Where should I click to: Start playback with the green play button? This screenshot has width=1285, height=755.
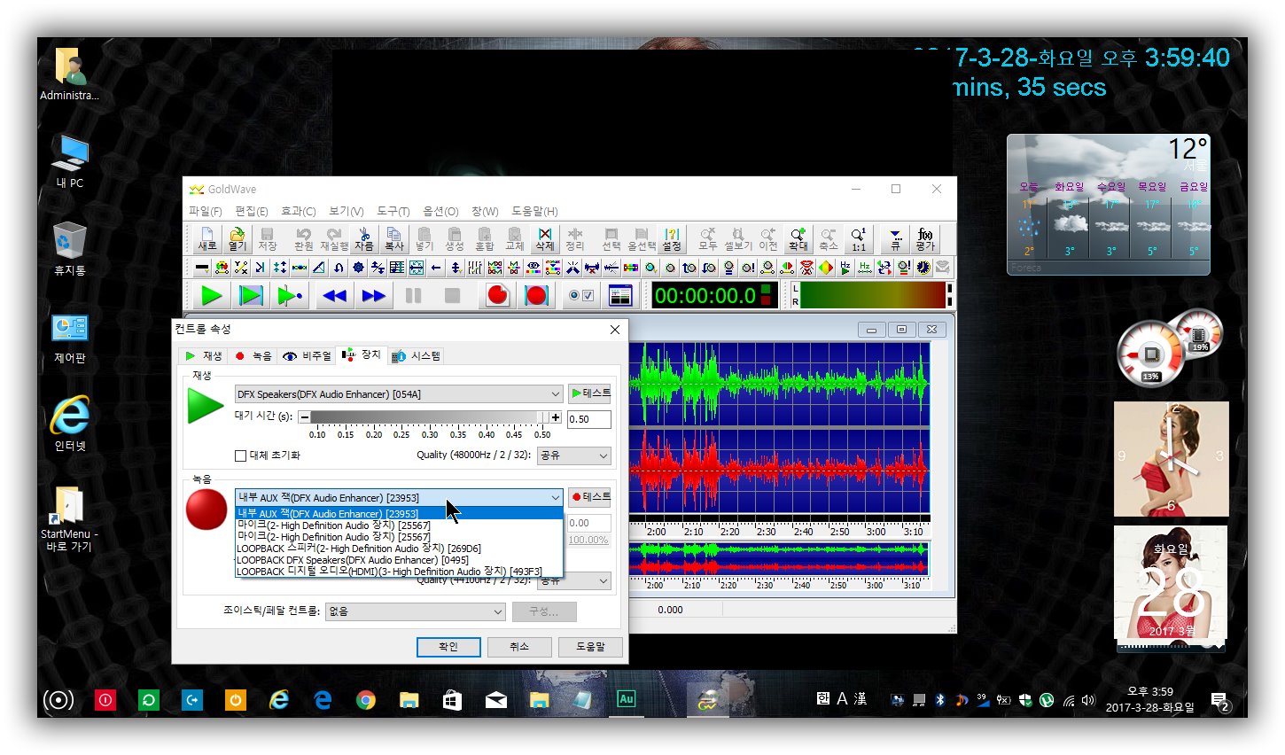coord(212,295)
